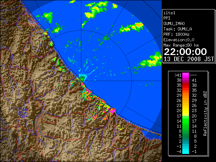
Task: Click the 'Max Range:80 km' text
Action: (x=181, y=45)
